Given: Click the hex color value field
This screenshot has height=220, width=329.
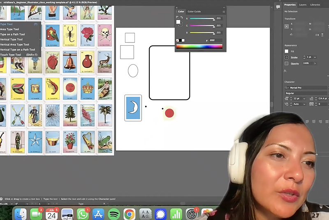Looking at the screenshot, I should 215,40.
